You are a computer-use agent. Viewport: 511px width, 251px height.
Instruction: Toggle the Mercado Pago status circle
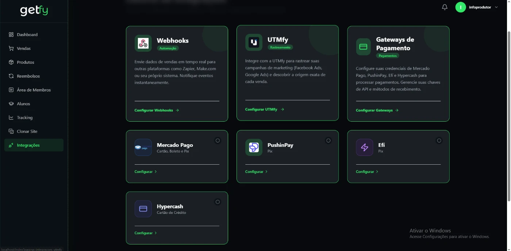pos(218,141)
